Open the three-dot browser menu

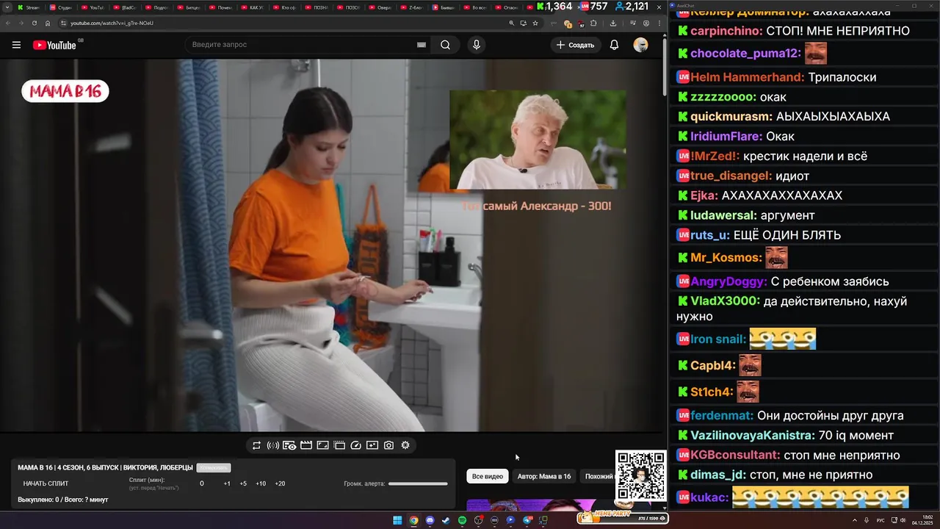658,23
